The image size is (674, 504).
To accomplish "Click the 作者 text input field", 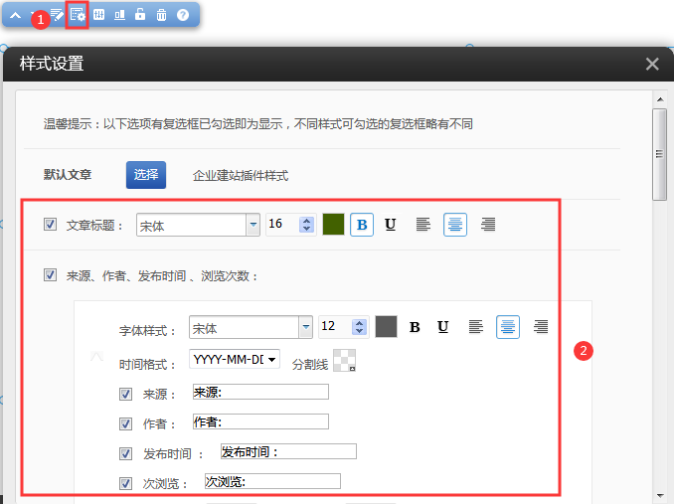I will (x=260, y=421).
